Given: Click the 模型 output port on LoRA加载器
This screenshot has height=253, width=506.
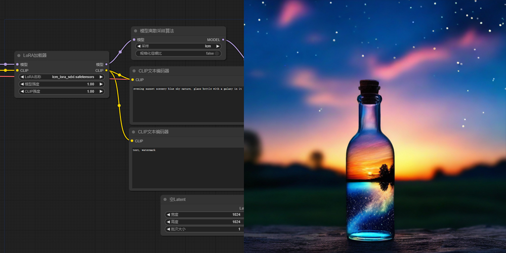Looking at the screenshot, I should tap(106, 65).
